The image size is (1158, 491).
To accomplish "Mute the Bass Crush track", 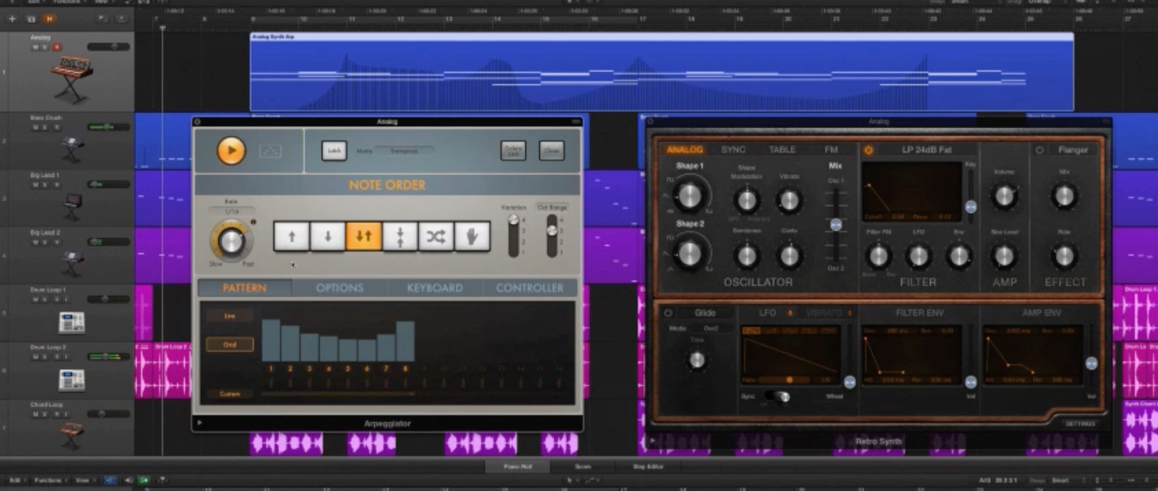I will [36, 127].
